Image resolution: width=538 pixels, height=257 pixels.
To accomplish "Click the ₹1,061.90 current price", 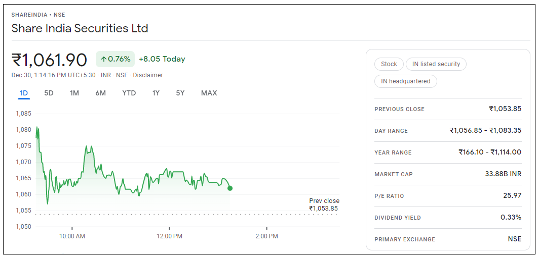I will [x=50, y=60].
